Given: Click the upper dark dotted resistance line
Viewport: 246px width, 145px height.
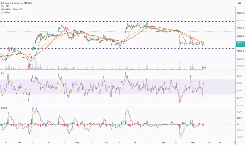Looking at the screenshot, I should [118, 21].
